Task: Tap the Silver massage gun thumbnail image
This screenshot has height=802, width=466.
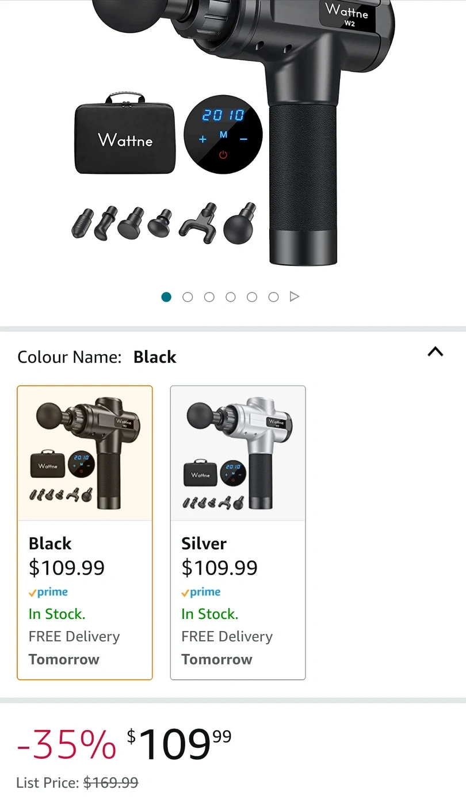Action: click(238, 454)
